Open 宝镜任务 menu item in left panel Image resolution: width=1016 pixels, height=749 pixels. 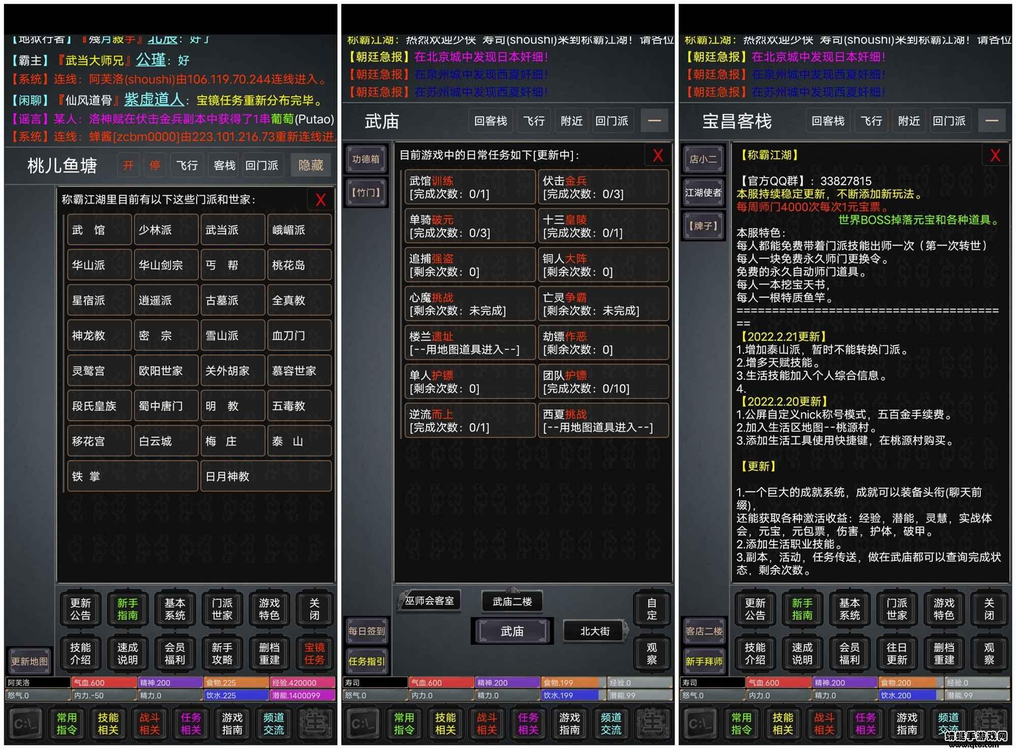[x=314, y=653]
